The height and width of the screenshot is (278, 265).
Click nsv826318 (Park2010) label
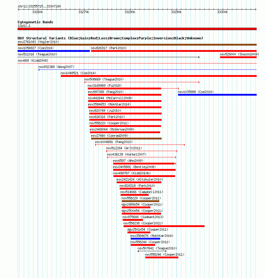click(x=137, y=186)
